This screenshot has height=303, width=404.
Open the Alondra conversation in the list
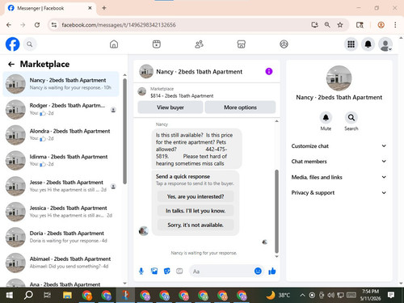61,135
